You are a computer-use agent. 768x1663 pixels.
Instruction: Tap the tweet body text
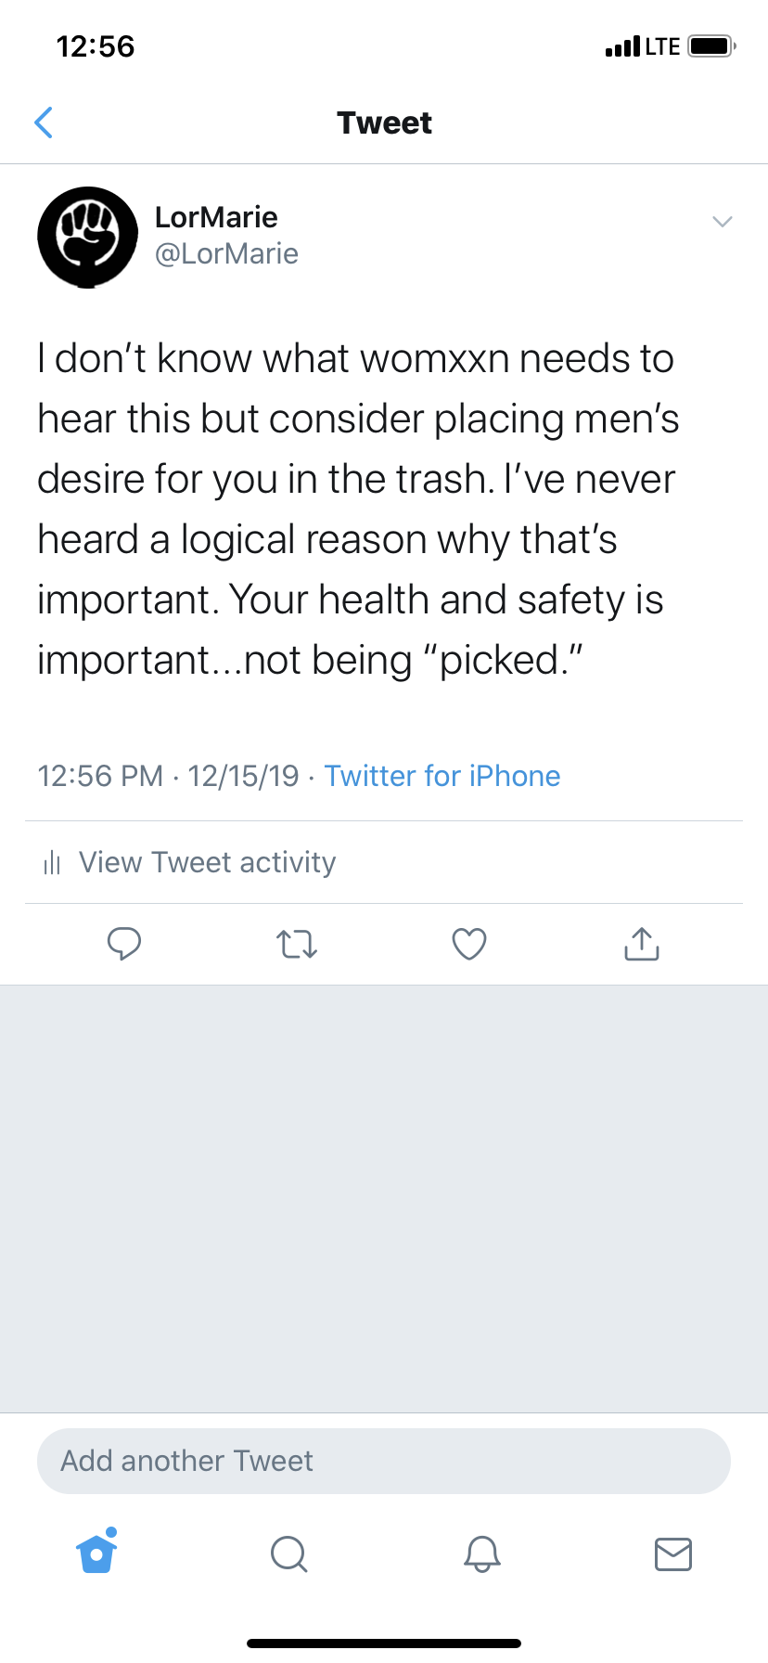[357, 509]
